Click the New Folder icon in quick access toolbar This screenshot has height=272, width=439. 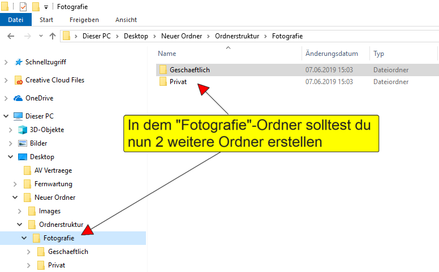pos(36,6)
